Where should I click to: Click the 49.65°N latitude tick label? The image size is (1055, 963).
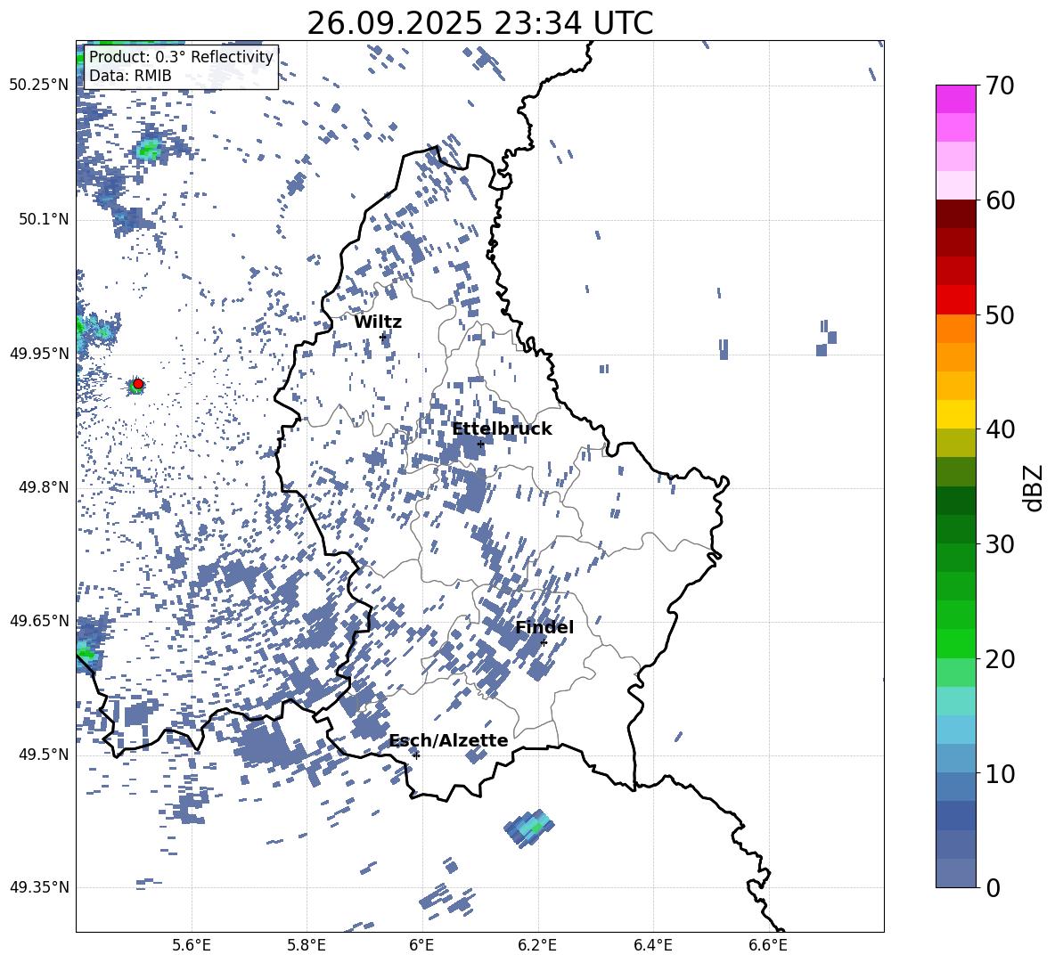point(39,621)
